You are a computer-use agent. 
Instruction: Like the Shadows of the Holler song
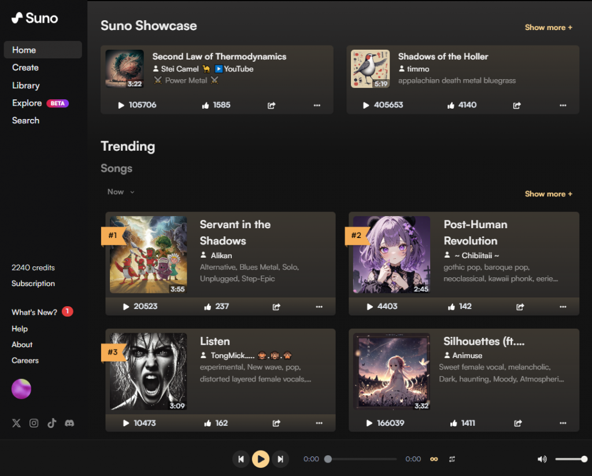pyautogui.click(x=450, y=105)
